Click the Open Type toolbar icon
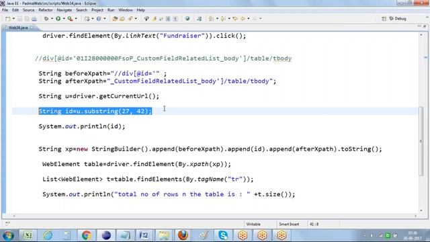 click(x=115, y=19)
